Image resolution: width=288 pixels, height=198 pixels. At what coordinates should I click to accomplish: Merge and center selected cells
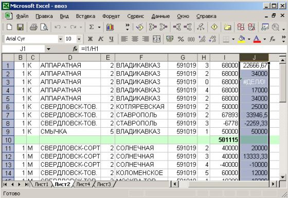pyautogui.click(x=156, y=39)
